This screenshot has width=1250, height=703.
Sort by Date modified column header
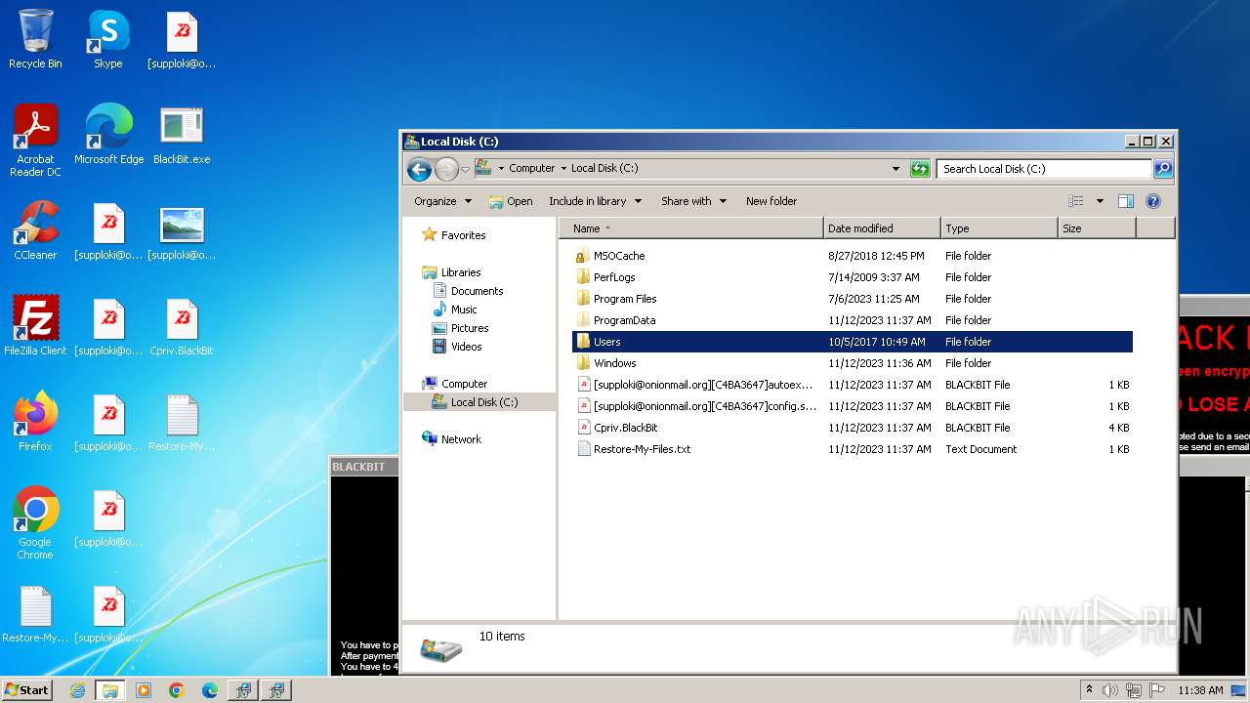click(x=882, y=228)
